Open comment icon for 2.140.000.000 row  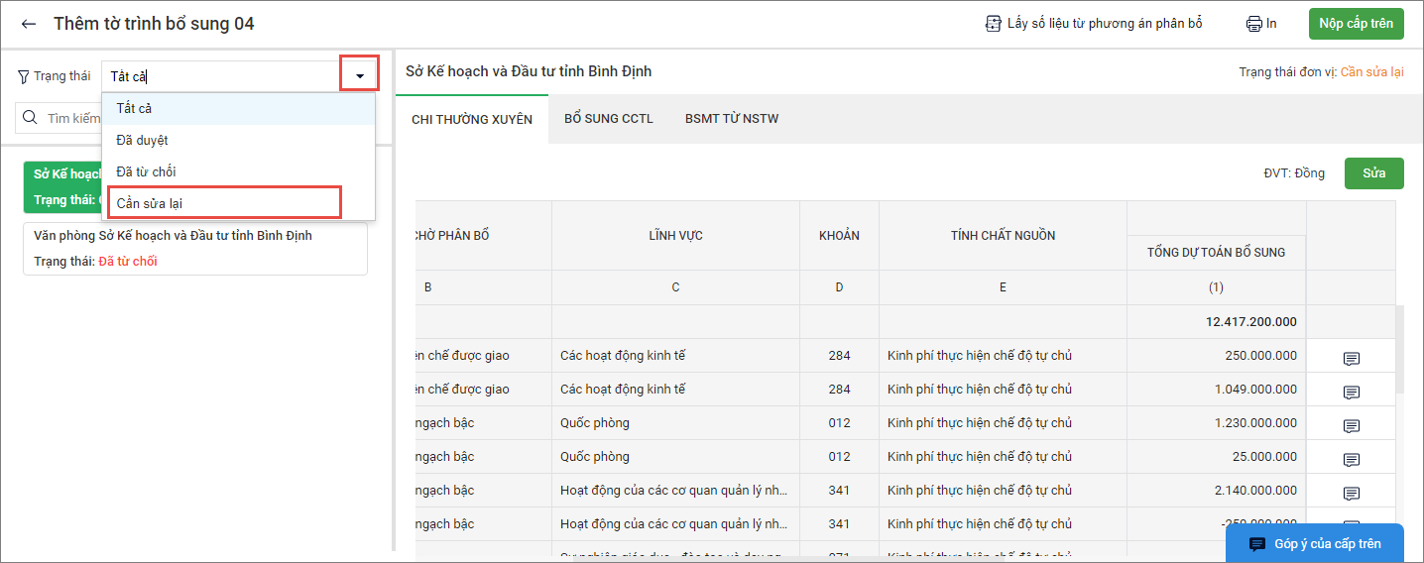click(x=1351, y=493)
